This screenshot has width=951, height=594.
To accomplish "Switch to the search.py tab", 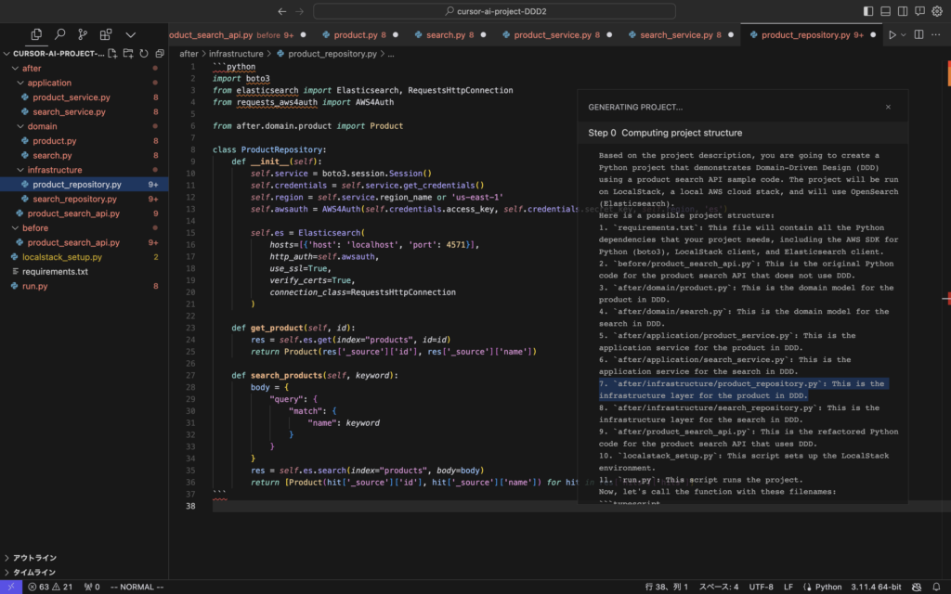I will (x=445, y=34).
